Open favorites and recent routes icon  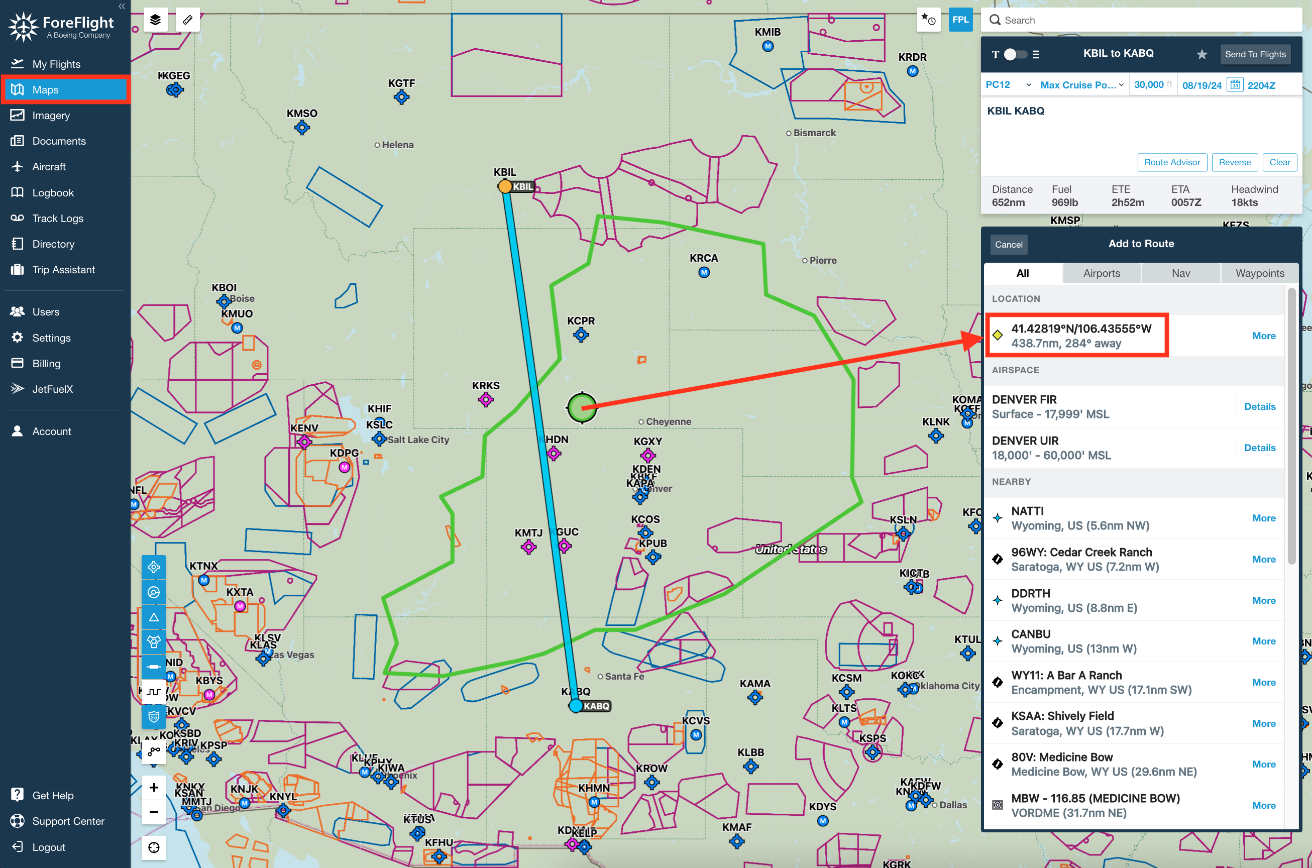pos(928,20)
